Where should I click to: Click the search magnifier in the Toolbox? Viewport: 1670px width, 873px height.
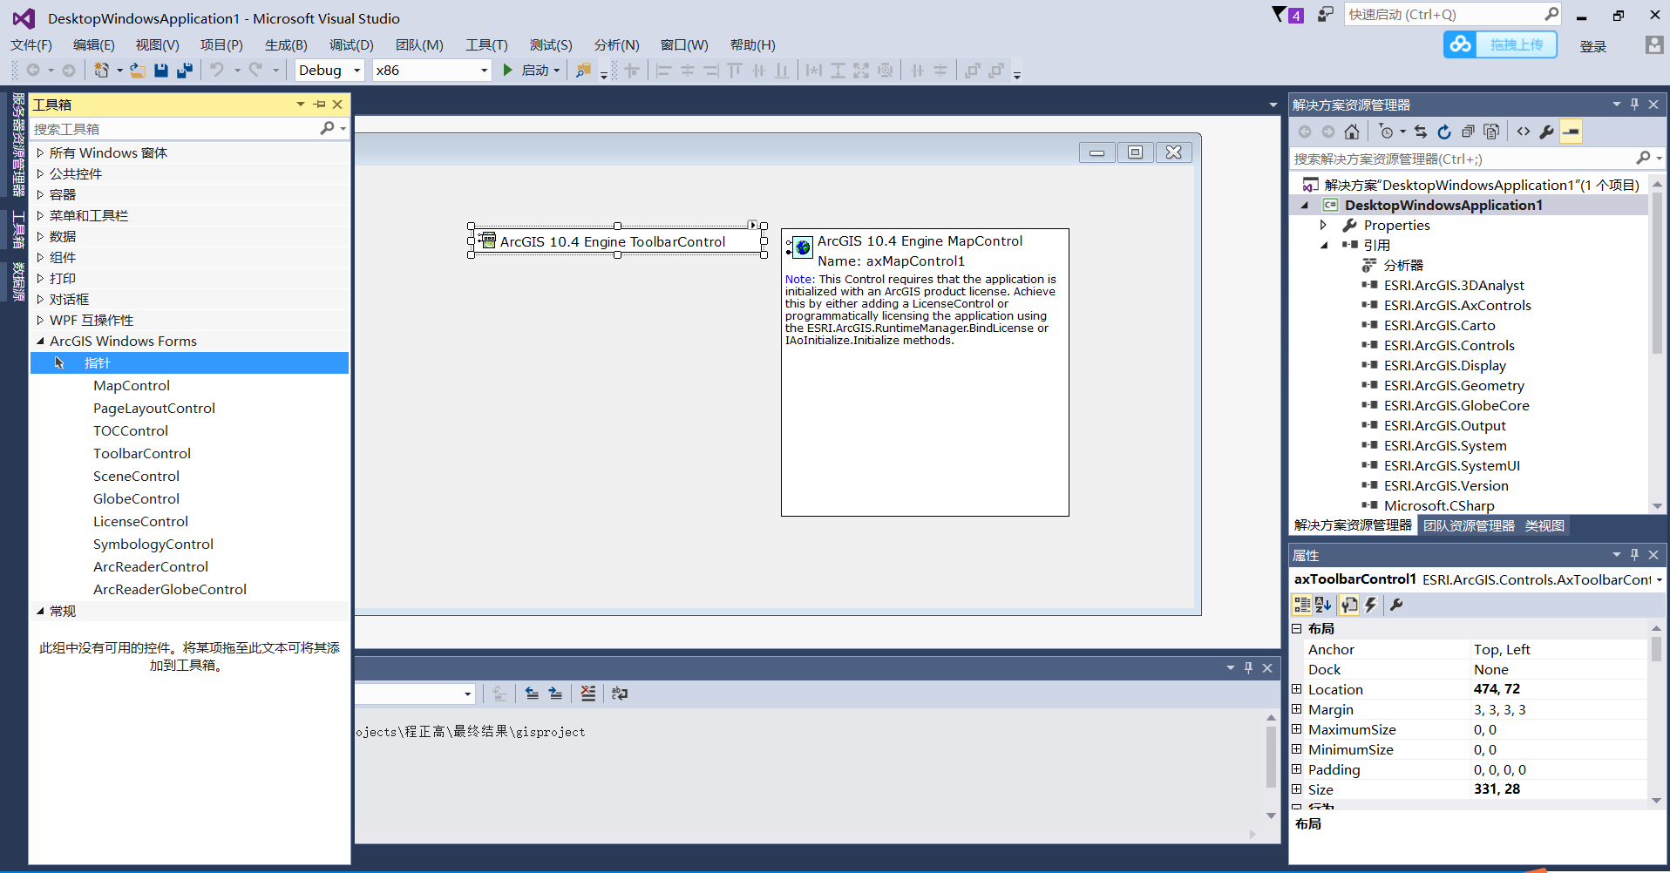[x=328, y=128]
